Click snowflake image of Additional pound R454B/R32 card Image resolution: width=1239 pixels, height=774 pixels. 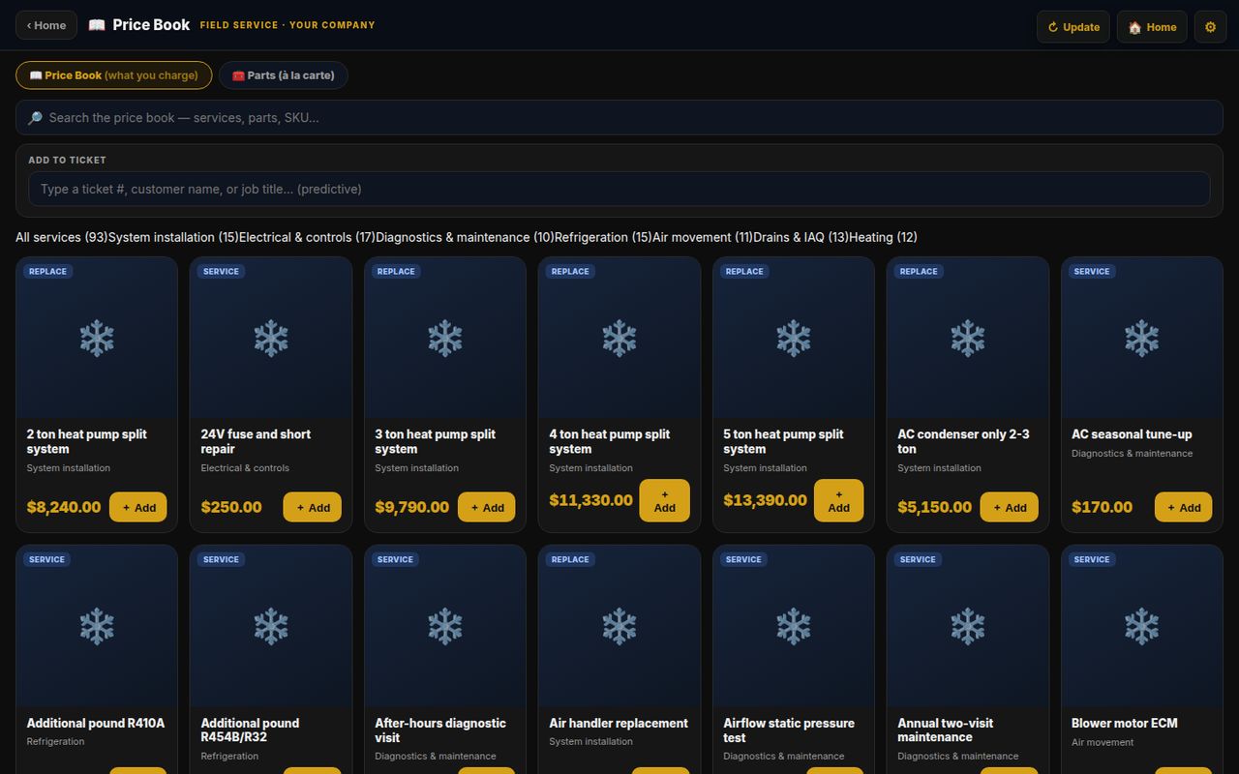(x=271, y=626)
